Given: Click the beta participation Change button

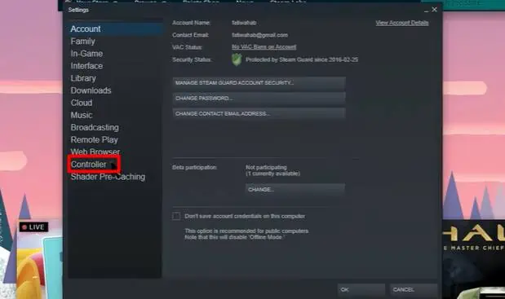Looking at the screenshot, I should pos(295,189).
